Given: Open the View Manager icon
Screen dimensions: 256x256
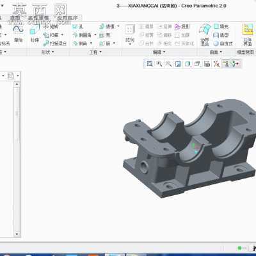Looking at the screenshot, I should tap(207, 63).
